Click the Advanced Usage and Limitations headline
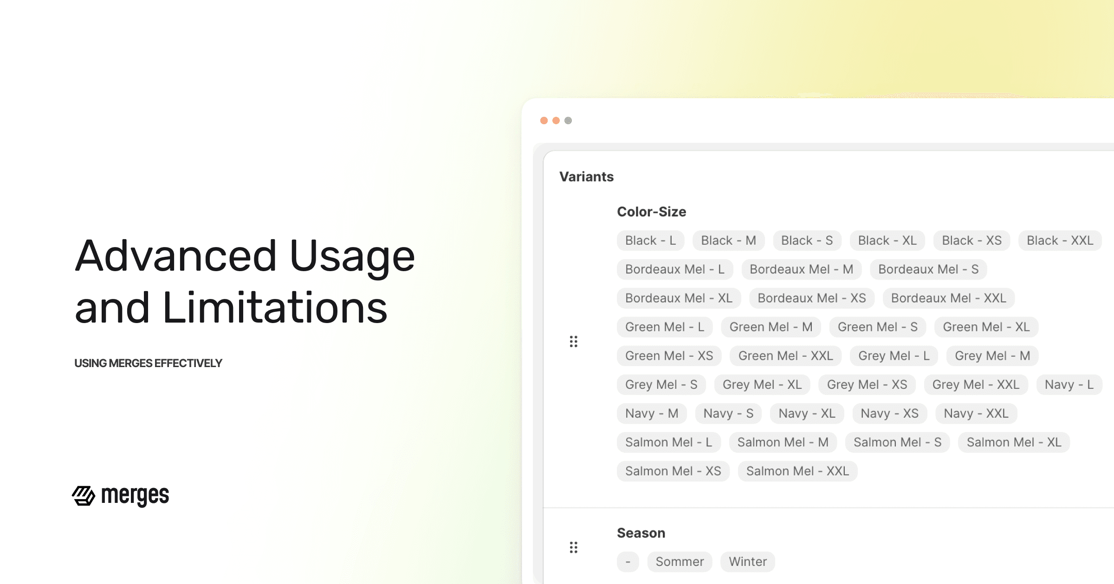Screen dimensions: 1114x584 coord(245,281)
